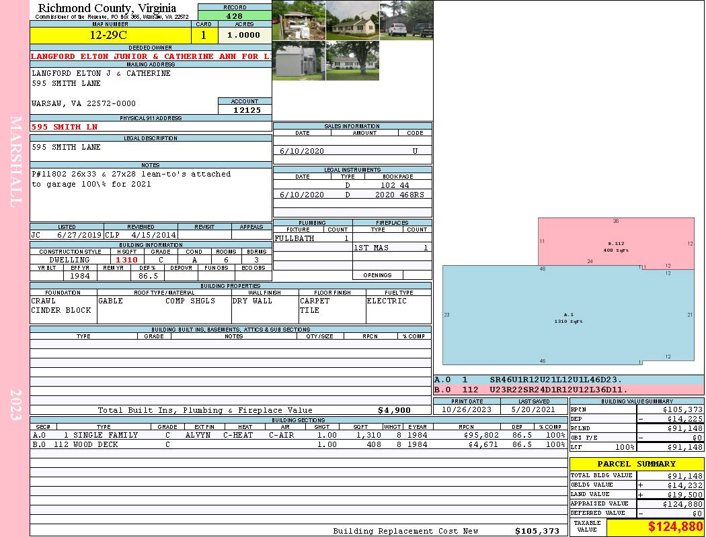Click the APPRAISED VALUE row amount $124,880

[x=682, y=504]
